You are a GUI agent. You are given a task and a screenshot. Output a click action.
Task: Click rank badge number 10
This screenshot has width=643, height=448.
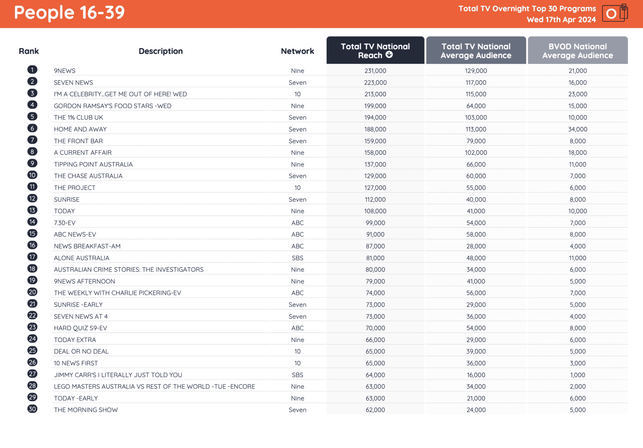click(x=33, y=175)
